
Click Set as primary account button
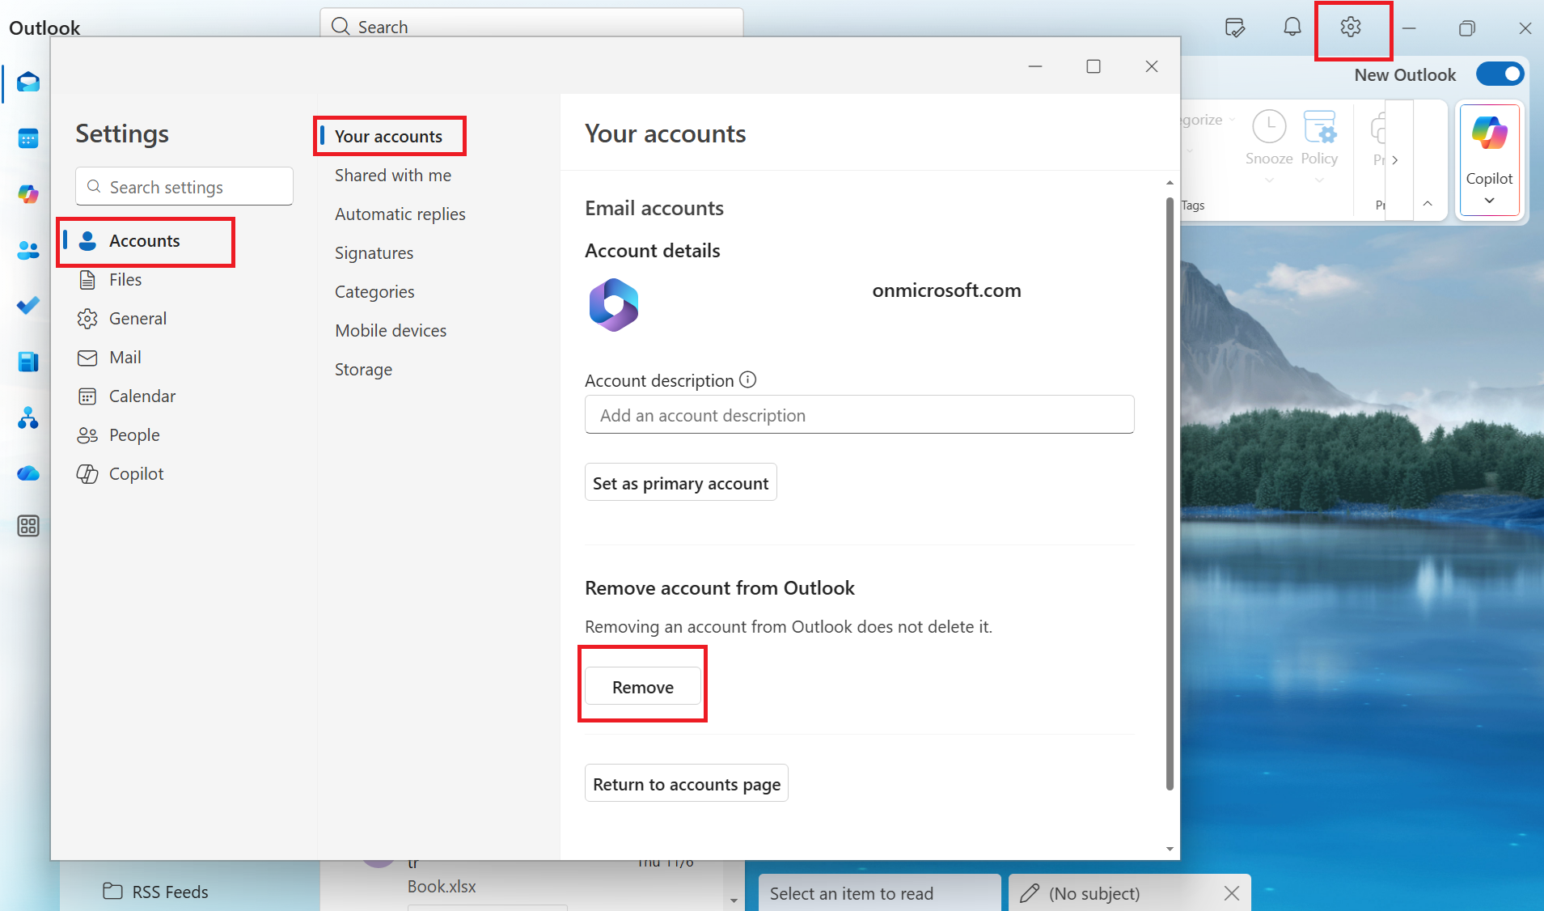click(x=681, y=483)
